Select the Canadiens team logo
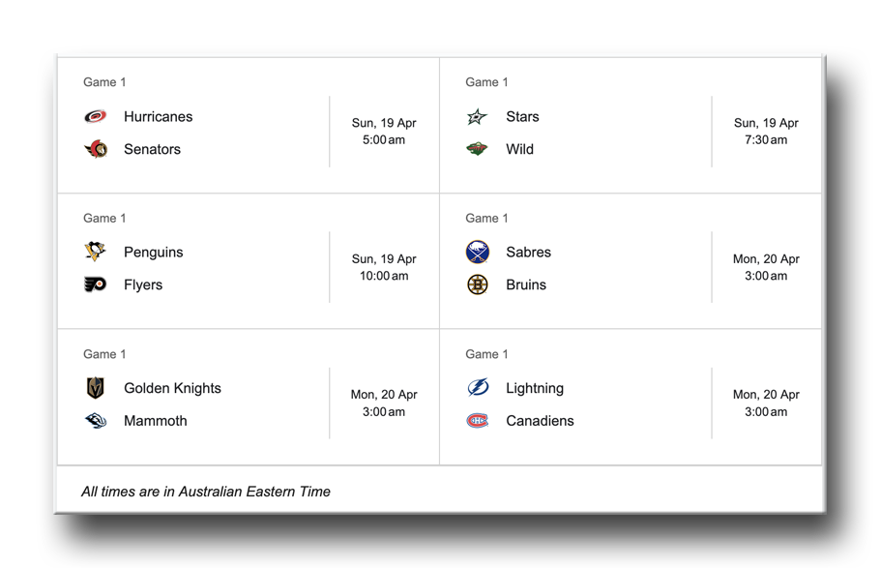 (478, 422)
